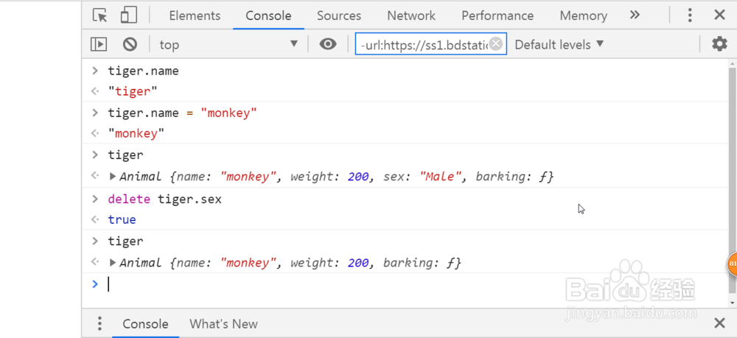Open the top JavaScript context dropdown

[x=228, y=44]
